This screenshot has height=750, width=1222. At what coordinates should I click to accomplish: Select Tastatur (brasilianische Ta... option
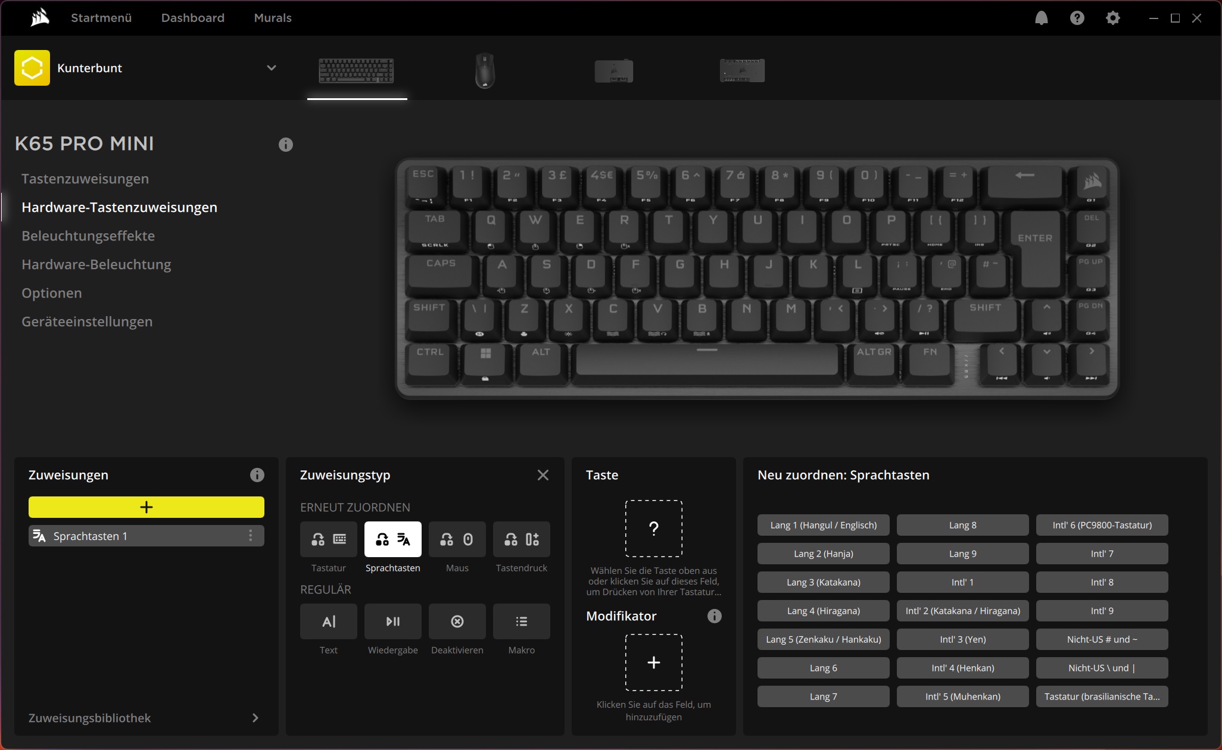point(1102,696)
